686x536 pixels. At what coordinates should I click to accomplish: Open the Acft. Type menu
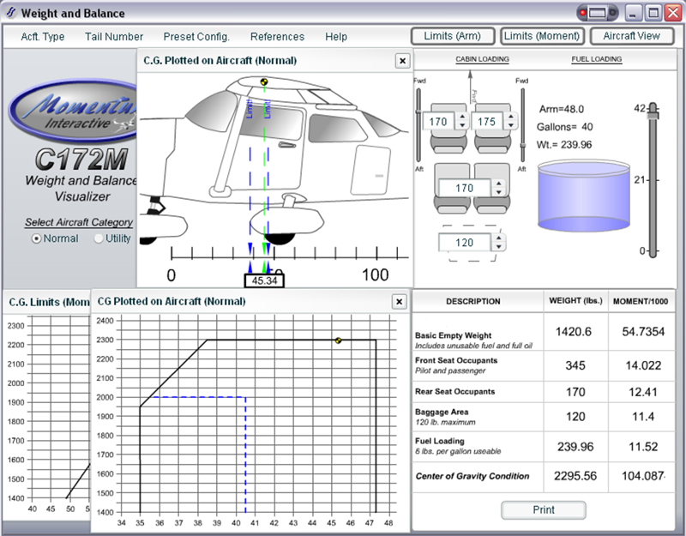[x=42, y=37]
